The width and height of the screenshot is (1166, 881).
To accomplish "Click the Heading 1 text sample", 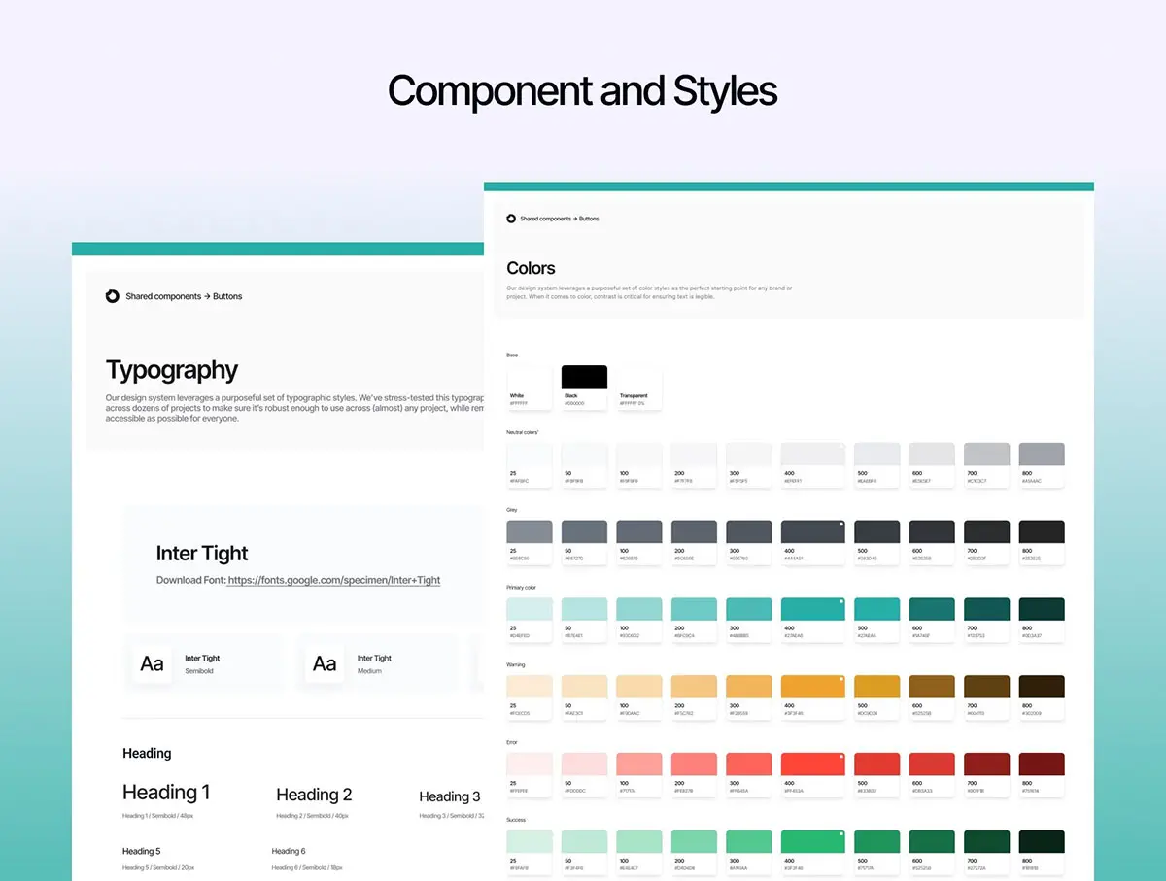I will tap(166, 793).
